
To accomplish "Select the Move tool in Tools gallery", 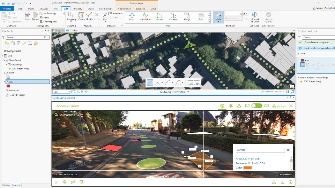I will [x=132, y=16].
